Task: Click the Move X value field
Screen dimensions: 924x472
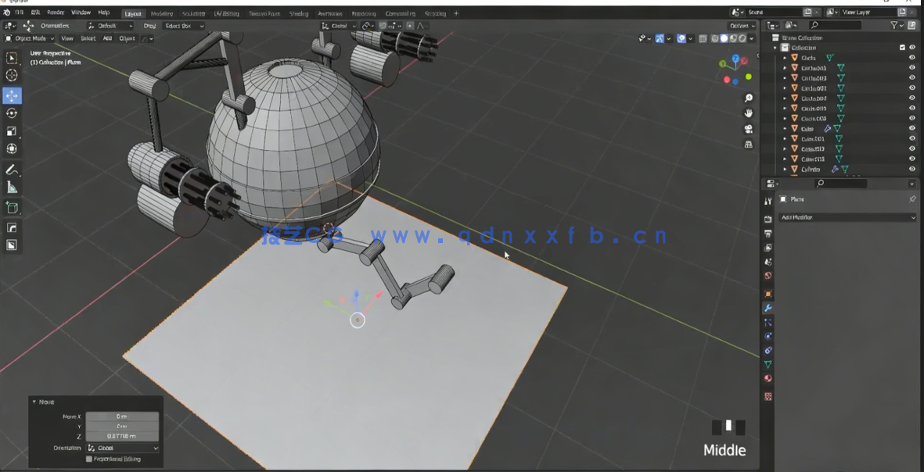Action: click(x=123, y=416)
